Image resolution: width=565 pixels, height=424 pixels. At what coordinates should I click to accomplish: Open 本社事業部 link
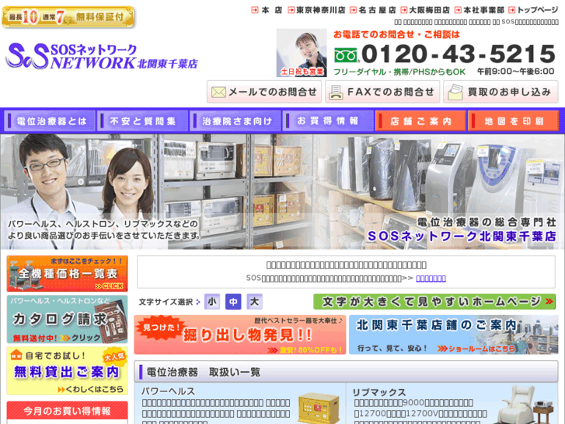[480, 10]
